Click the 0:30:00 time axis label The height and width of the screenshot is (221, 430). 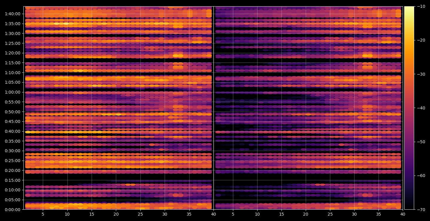coord(13,151)
